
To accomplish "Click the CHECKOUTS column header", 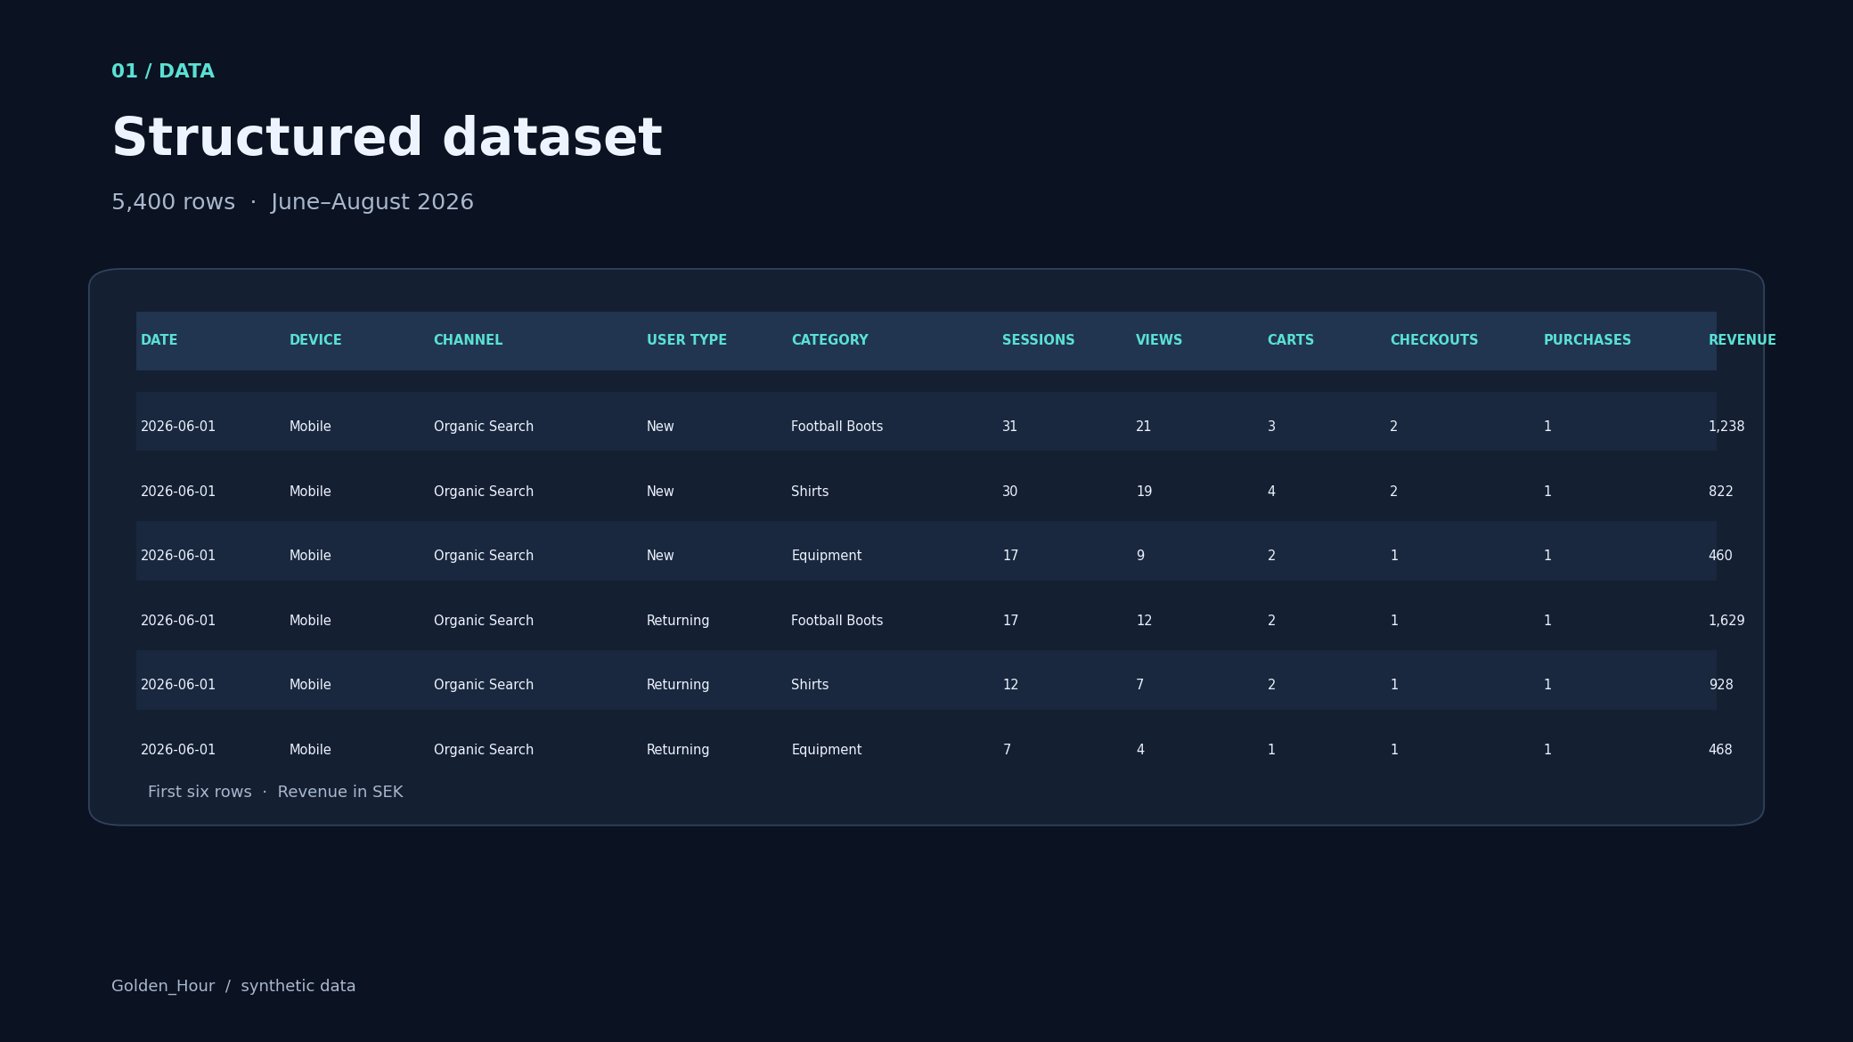I will point(1433,340).
